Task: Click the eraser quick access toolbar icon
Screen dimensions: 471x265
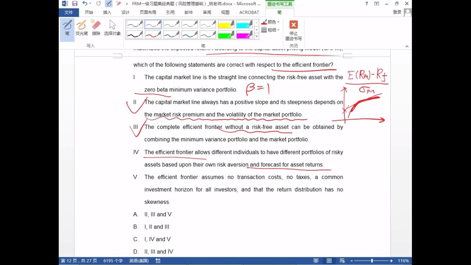Action: click(x=118, y=4)
